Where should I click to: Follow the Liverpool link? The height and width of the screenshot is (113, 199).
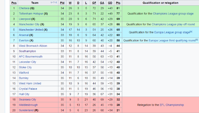(25, 19)
